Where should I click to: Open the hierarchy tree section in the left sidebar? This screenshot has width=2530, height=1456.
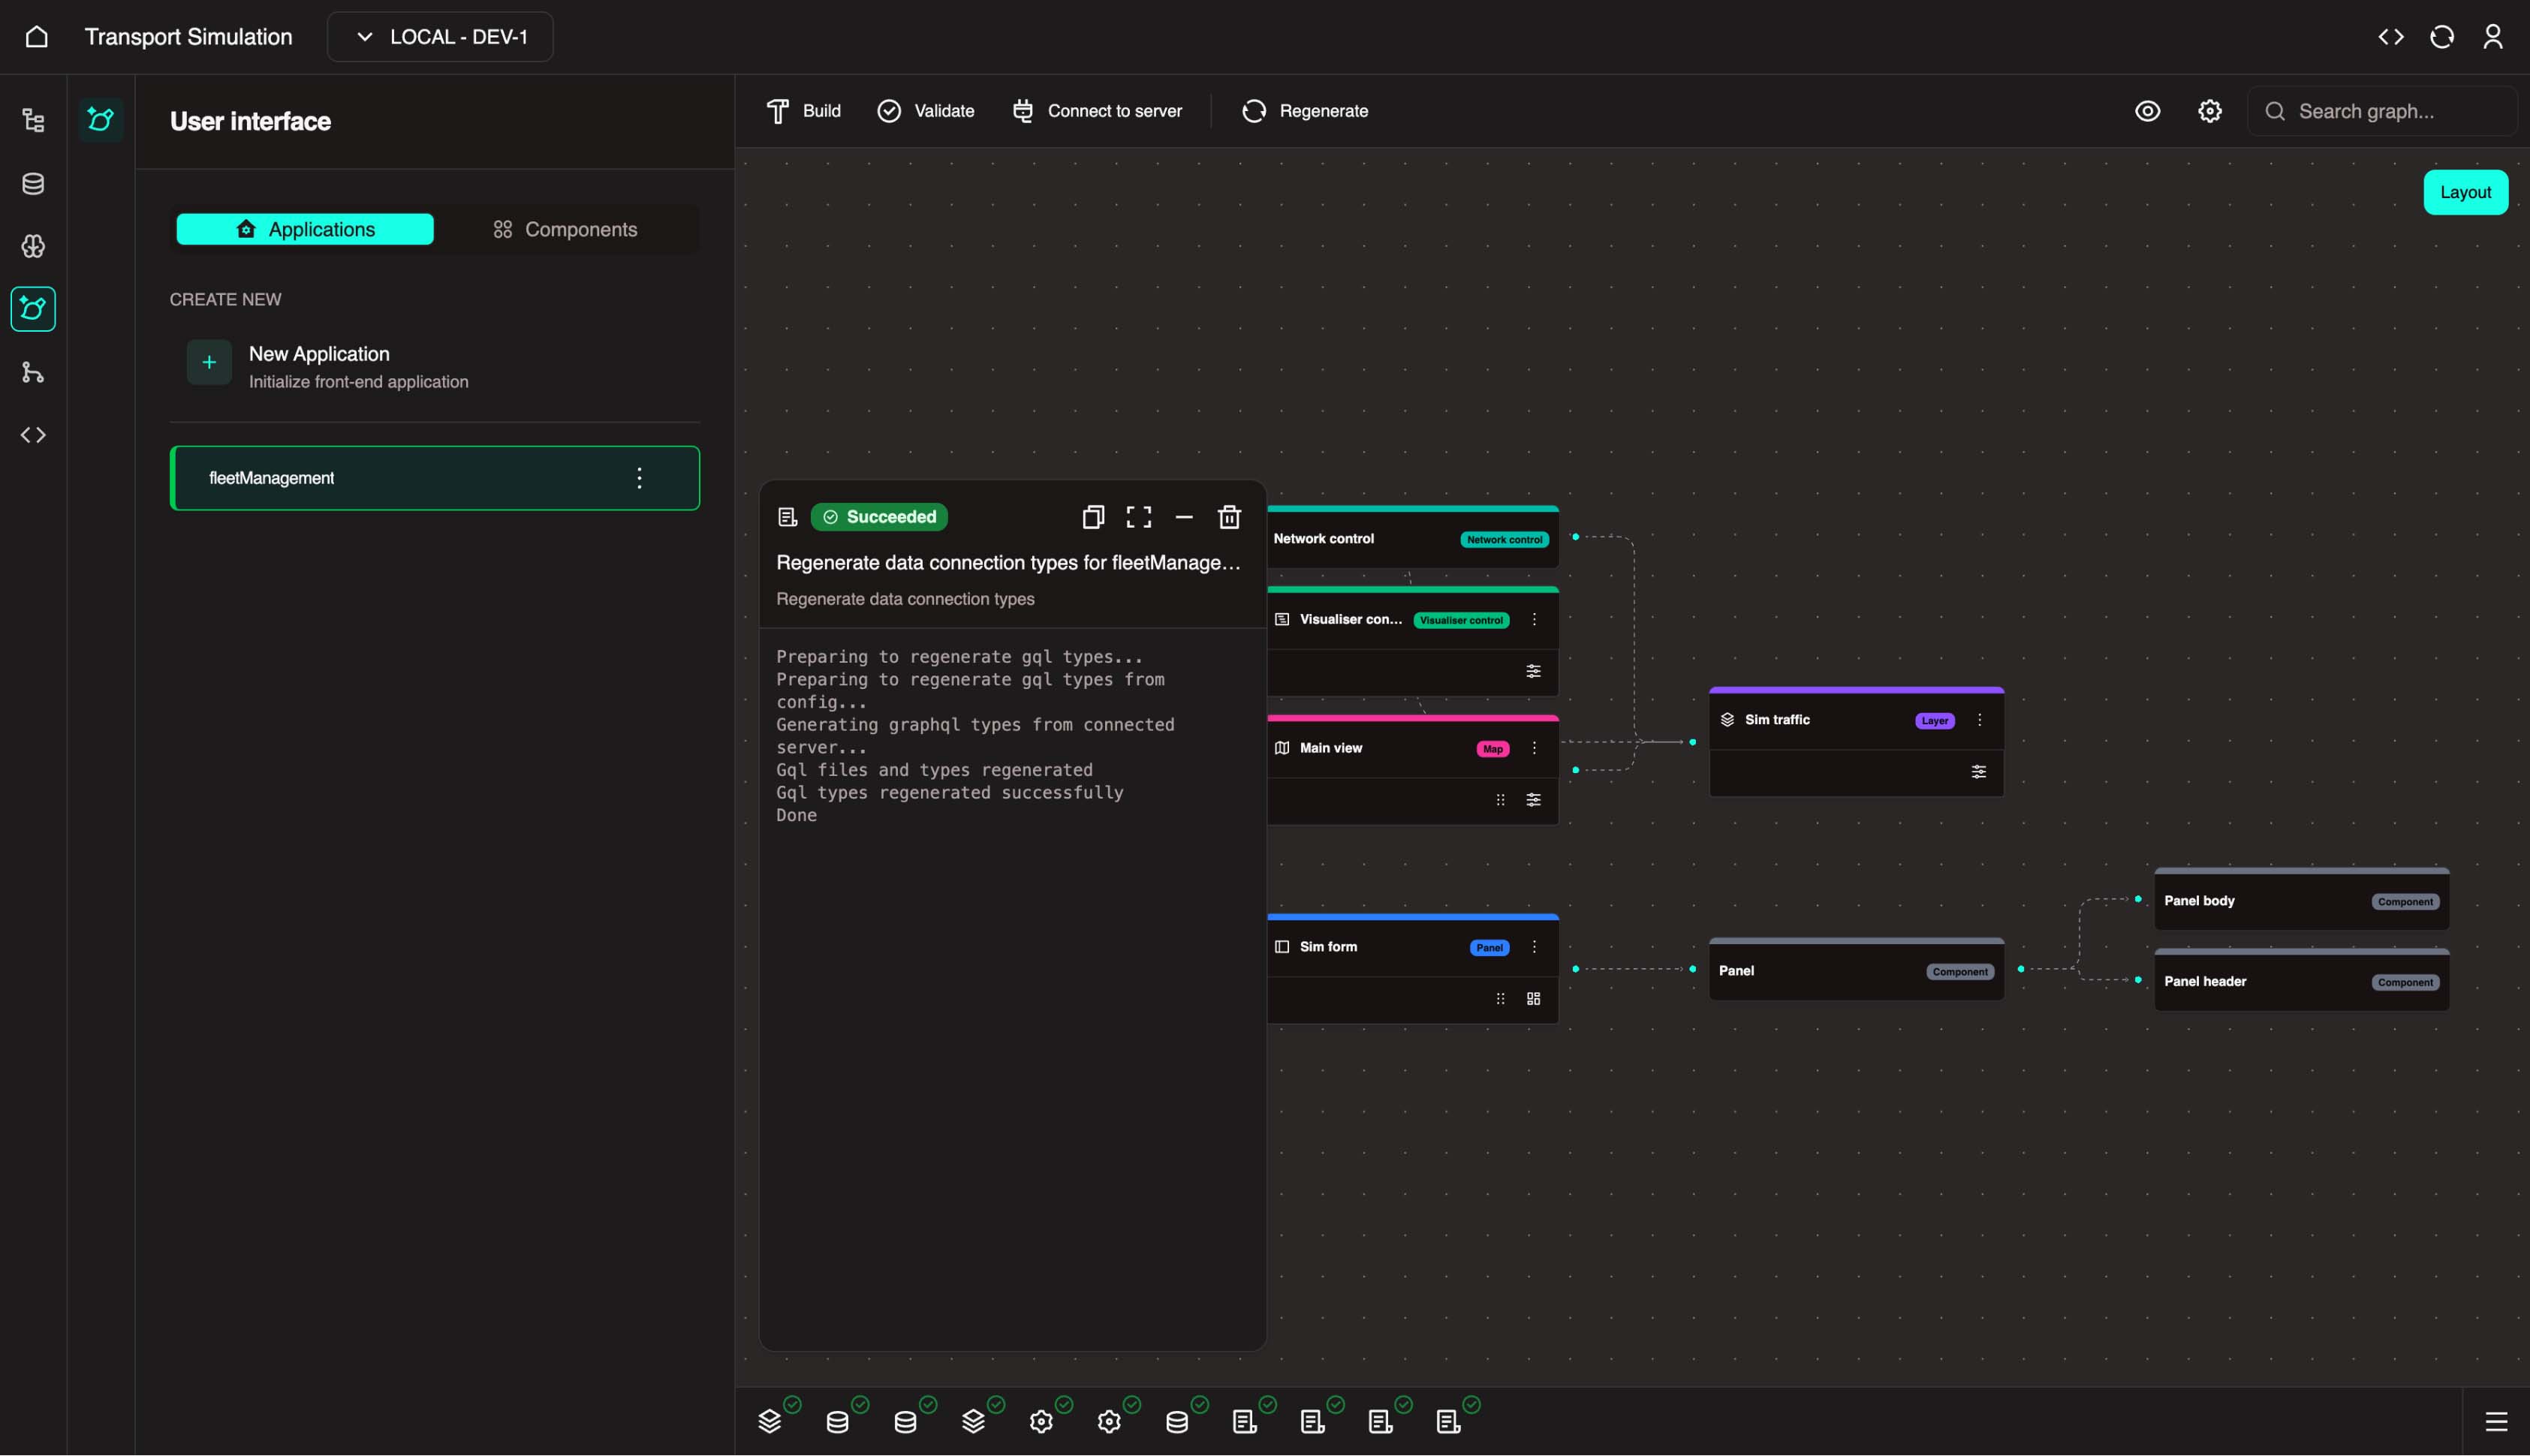pos(33,121)
